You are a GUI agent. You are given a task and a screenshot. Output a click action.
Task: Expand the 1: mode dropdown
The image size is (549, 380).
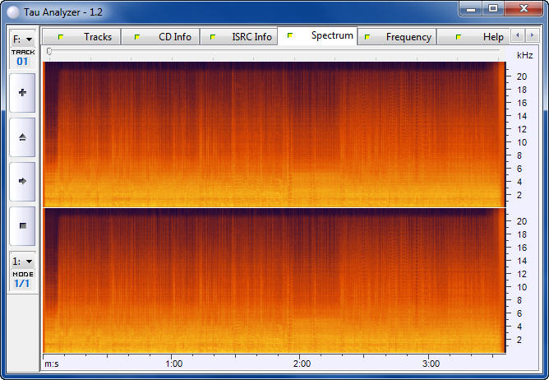point(22,261)
